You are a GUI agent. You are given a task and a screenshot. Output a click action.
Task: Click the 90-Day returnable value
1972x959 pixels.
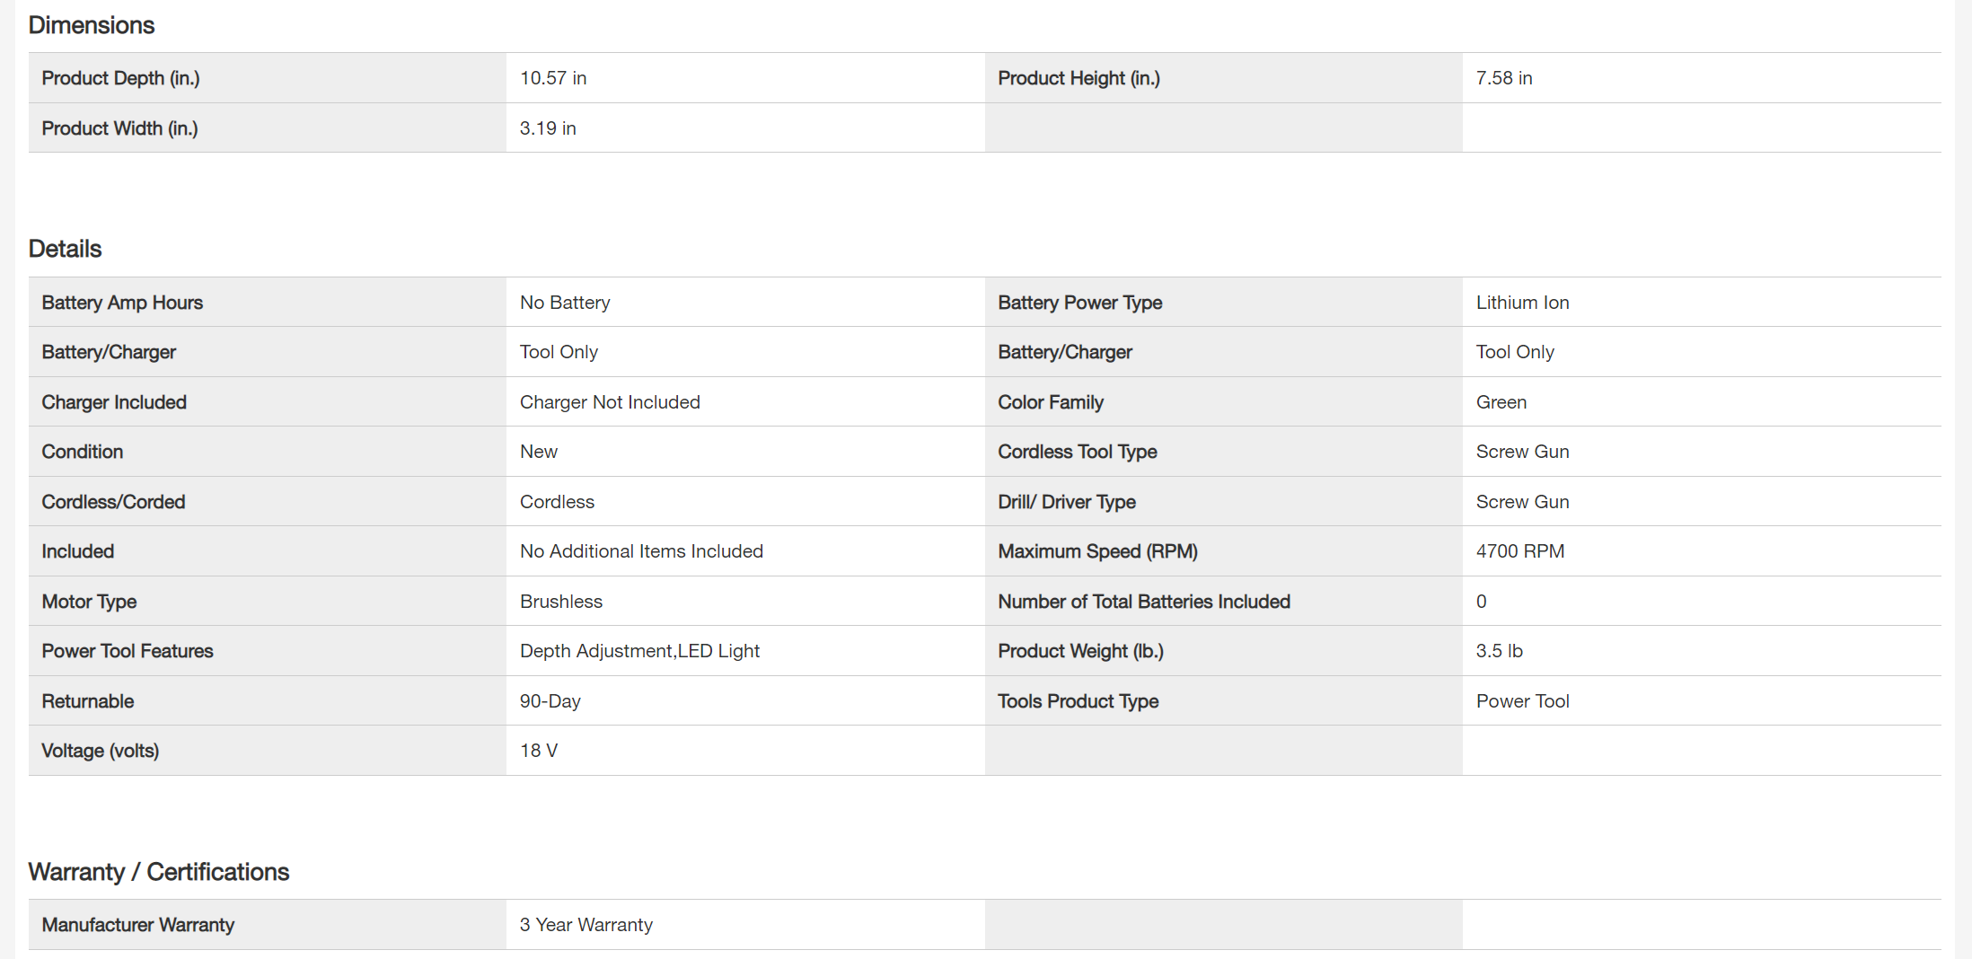point(550,701)
